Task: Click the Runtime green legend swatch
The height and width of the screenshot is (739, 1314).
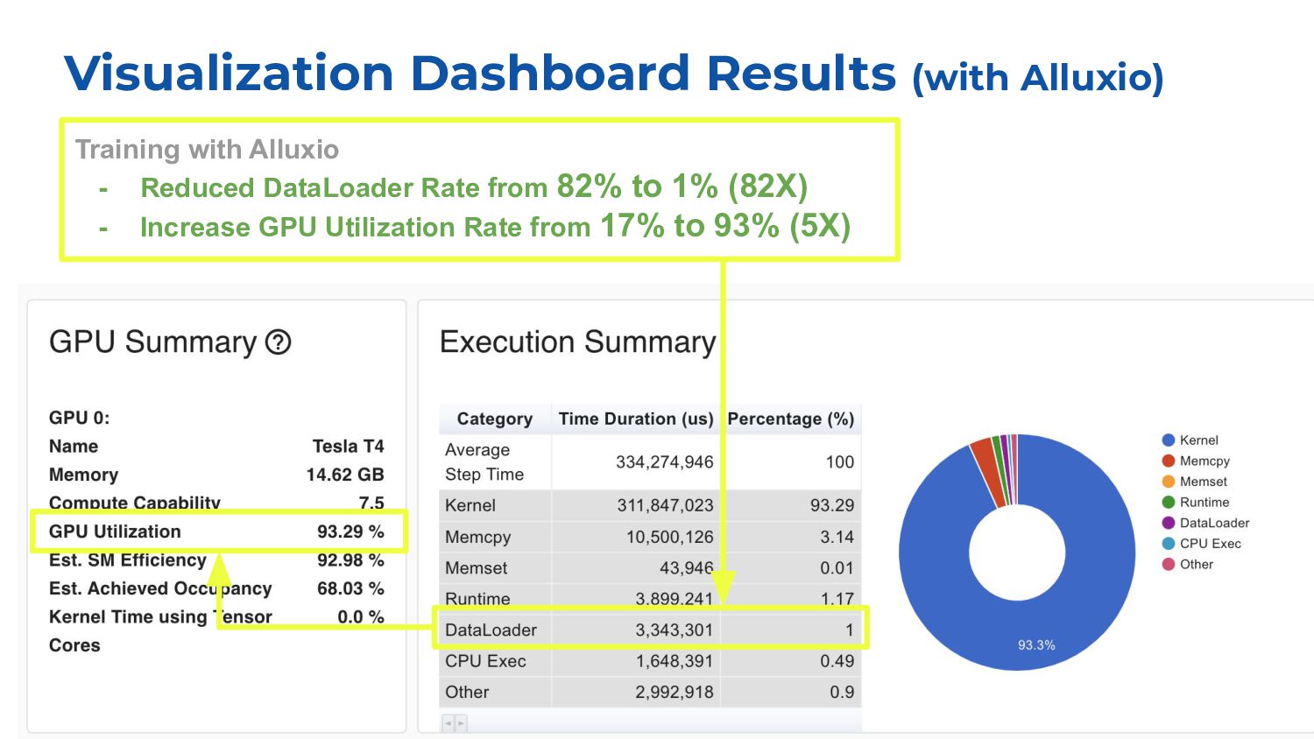Action: pos(1168,503)
